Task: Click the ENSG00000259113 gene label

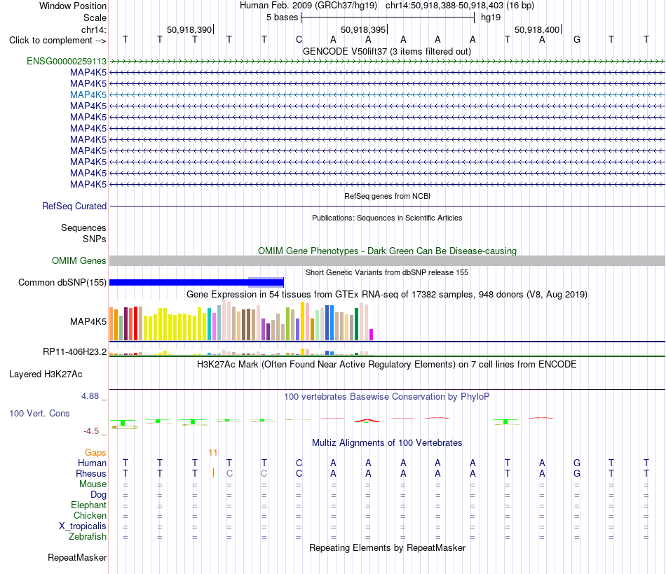Action: pyautogui.click(x=67, y=61)
